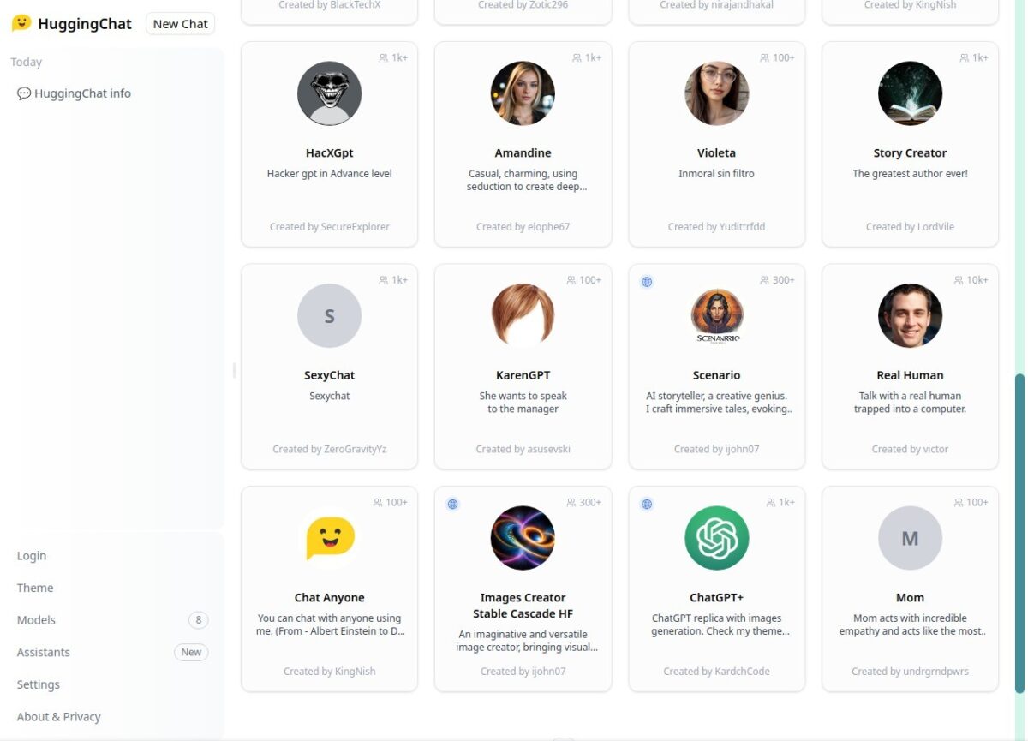This screenshot has height=741, width=1028.
Task: Open the Story Creator book thumbnail
Action: click(x=910, y=93)
